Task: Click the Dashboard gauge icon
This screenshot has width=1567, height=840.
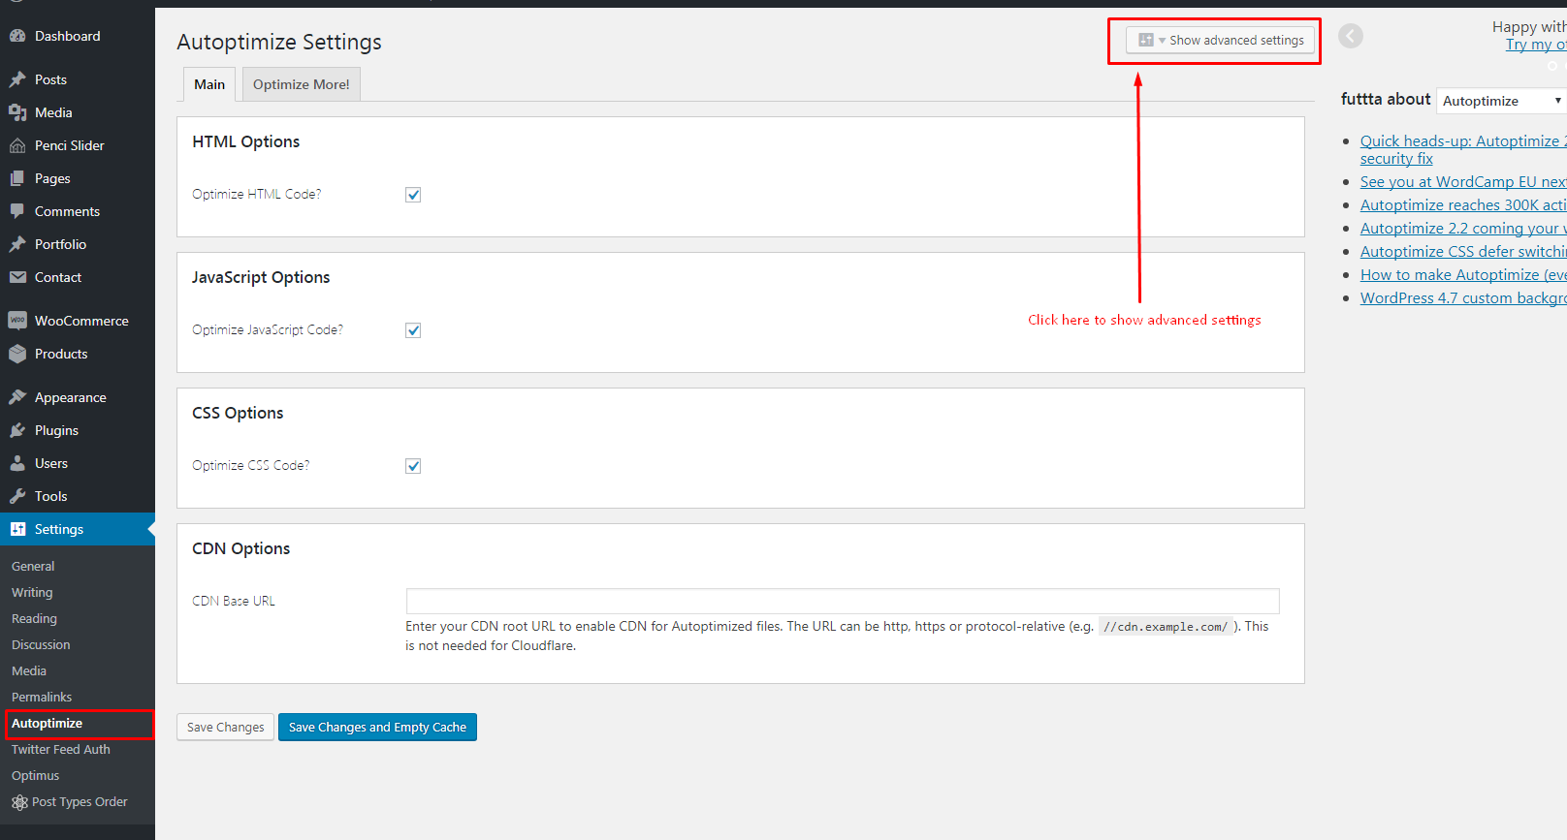Action: pos(17,36)
